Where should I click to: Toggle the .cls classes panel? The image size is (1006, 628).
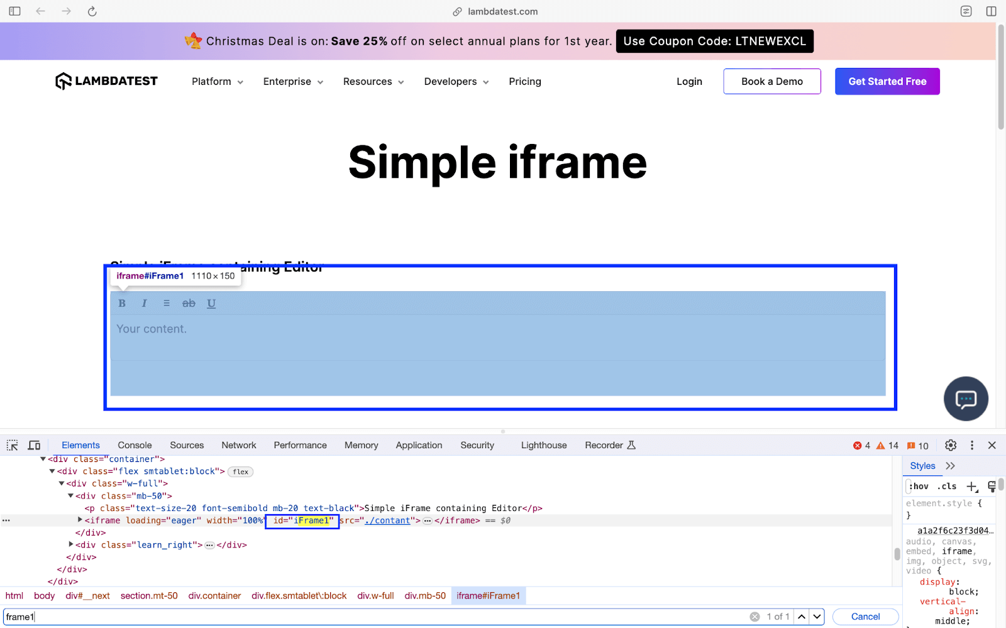click(946, 486)
